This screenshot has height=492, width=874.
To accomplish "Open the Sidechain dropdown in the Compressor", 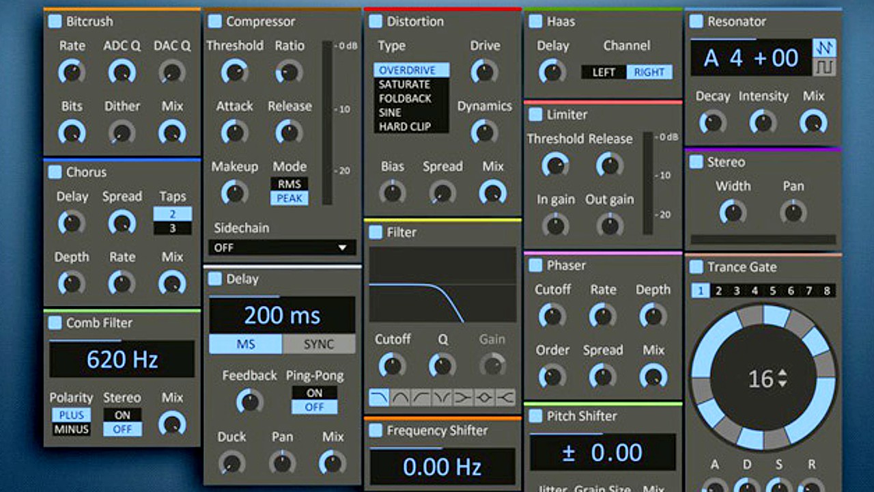I will (281, 247).
